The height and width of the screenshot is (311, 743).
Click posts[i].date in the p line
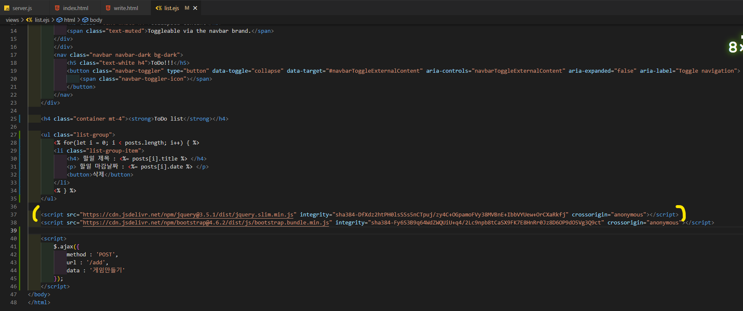(162, 166)
